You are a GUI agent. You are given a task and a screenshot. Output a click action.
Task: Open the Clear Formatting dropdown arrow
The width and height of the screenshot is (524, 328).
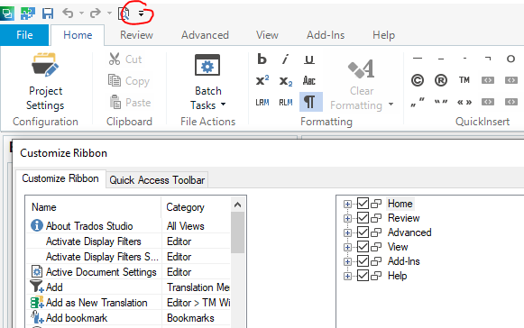391,105
